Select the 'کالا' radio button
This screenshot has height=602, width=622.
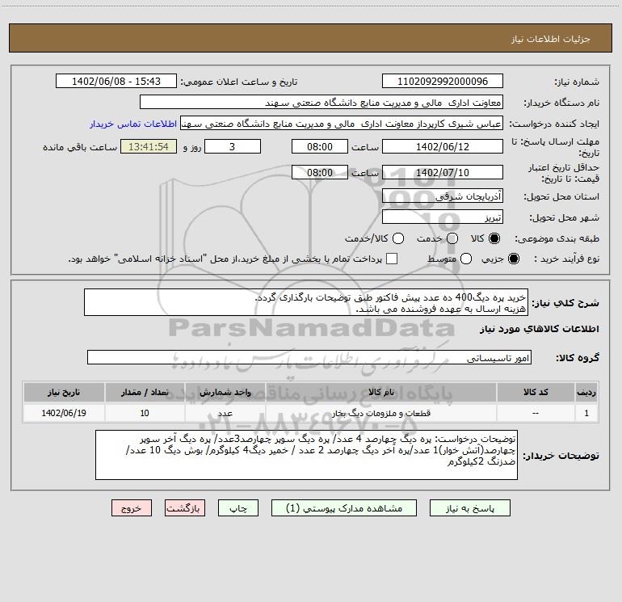[x=494, y=238]
